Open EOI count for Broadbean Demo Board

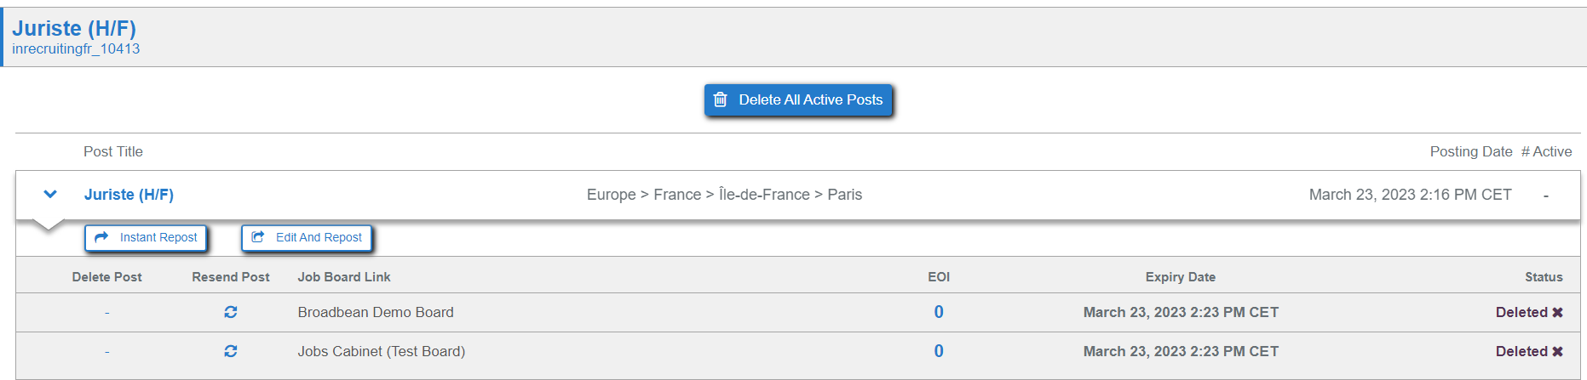click(x=939, y=312)
